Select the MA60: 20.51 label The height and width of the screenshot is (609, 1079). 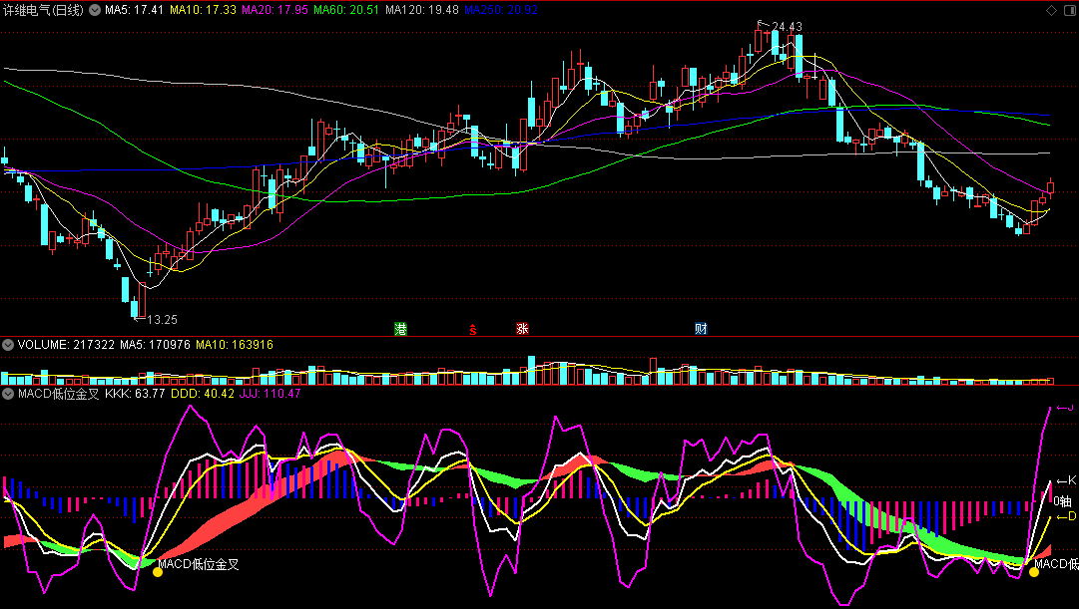(346, 10)
